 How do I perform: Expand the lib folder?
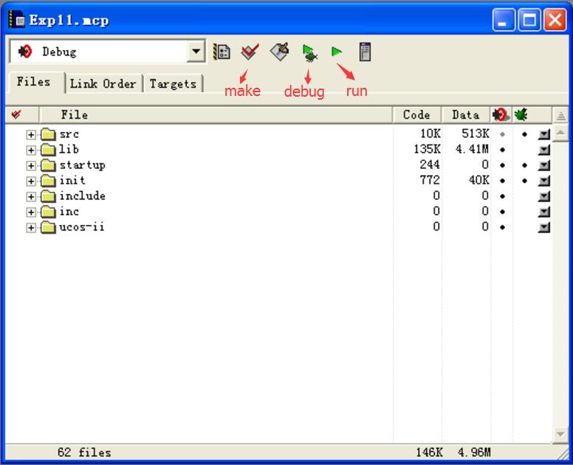[x=31, y=150]
